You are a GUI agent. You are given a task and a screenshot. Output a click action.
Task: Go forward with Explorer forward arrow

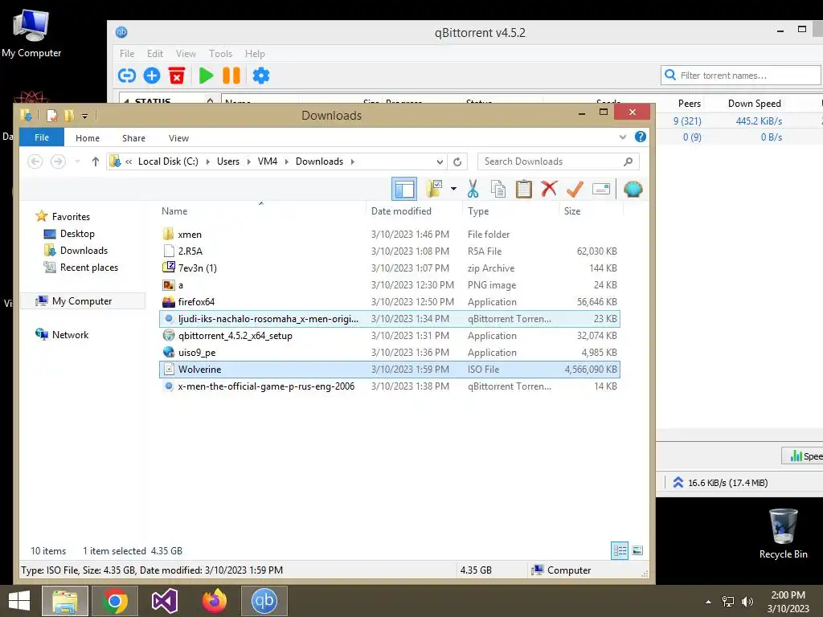[x=58, y=161]
